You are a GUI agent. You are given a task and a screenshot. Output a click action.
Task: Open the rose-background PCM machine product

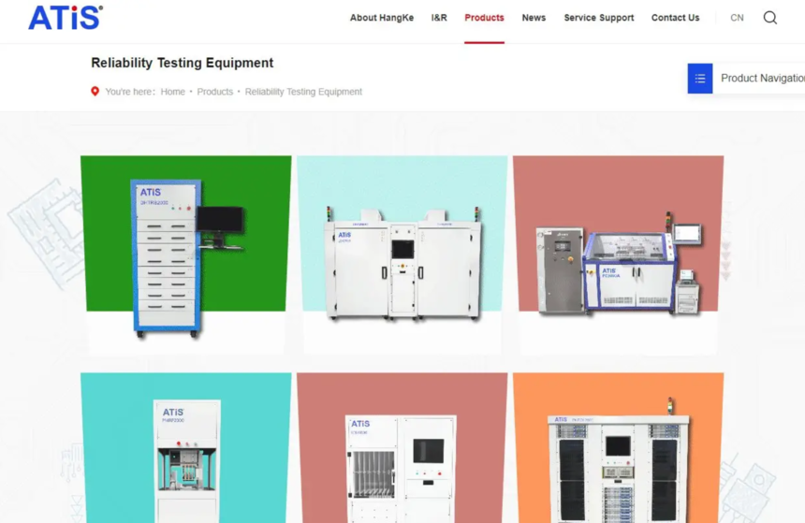(x=618, y=255)
